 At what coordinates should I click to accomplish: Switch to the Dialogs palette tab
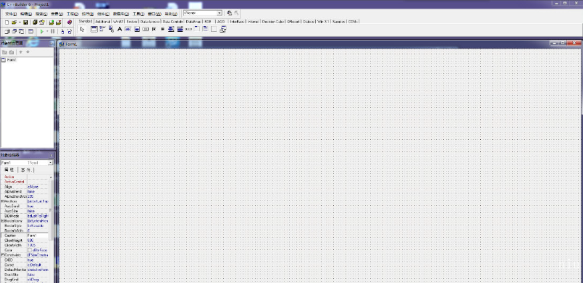tap(309, 21)
